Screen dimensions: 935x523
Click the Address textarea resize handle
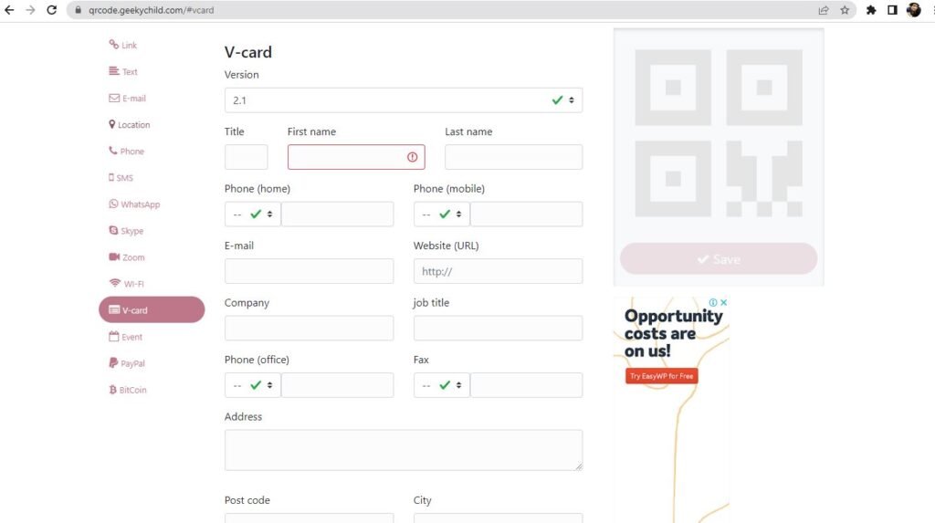578,467
